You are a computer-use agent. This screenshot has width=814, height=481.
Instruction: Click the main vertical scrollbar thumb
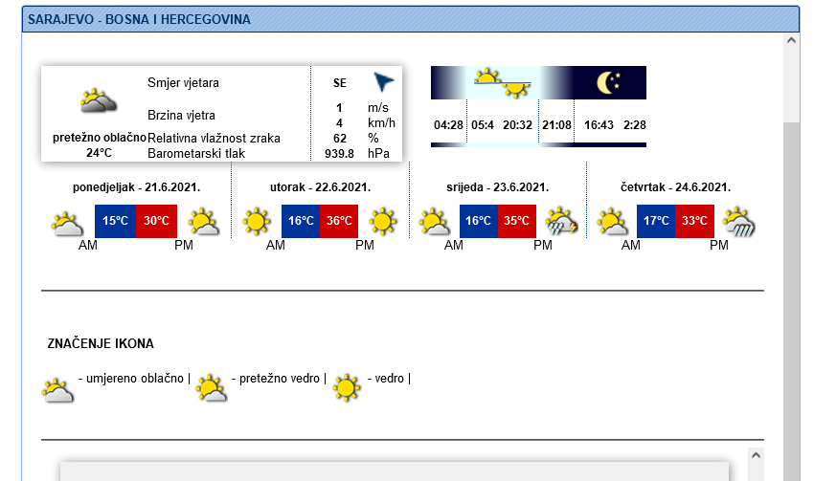pyautogui.click(x=791, y=287)
